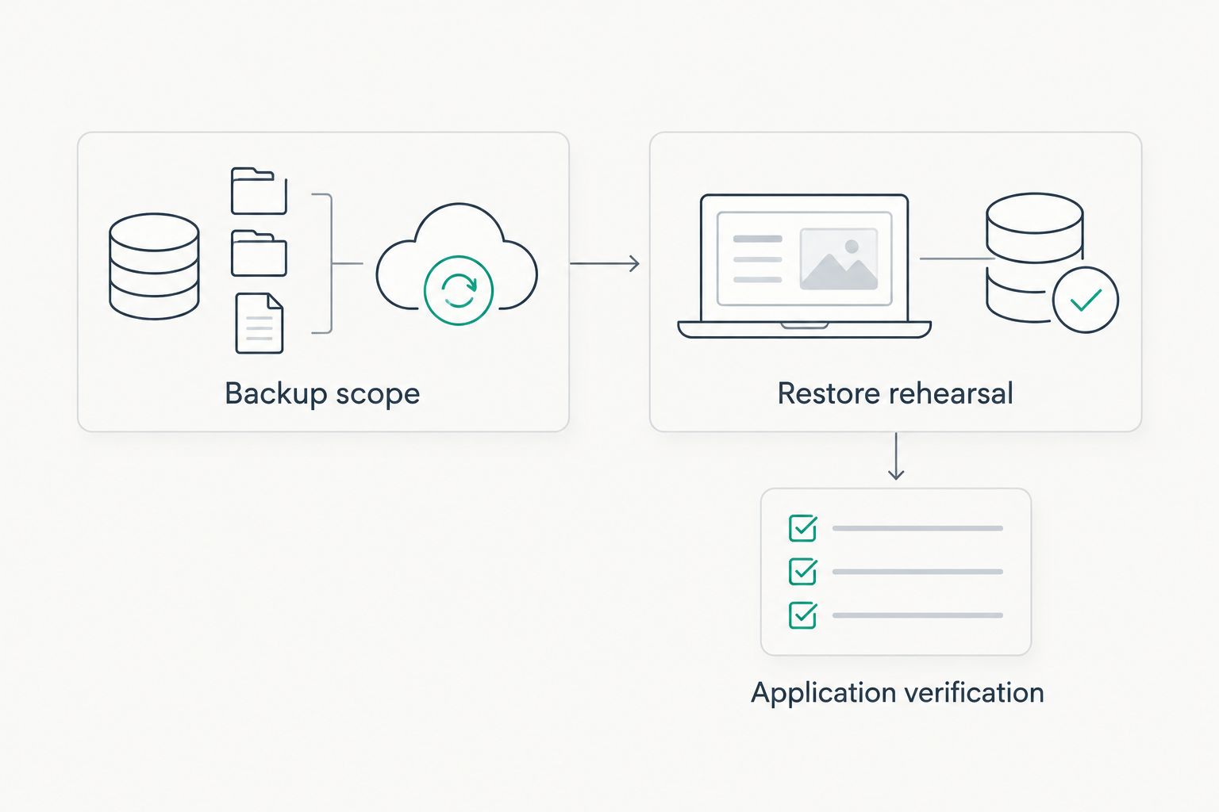The height and width of the screenshot is (812, 1219).
Task: Select the top folder icon in Backup scope
Action: coord(259,191)
